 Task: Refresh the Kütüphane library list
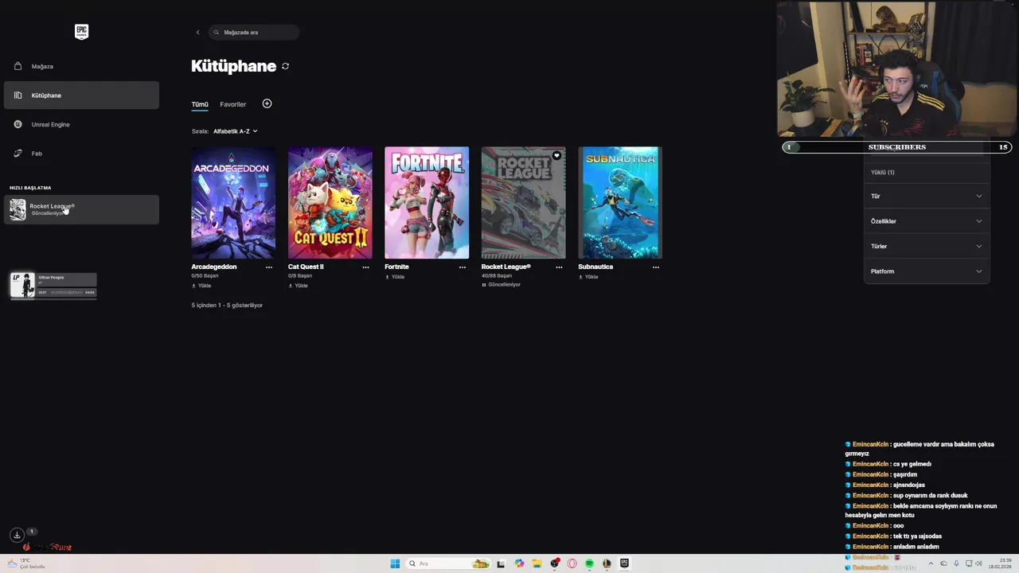click(x=285, y=66)
